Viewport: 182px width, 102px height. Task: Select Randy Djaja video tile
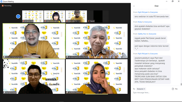point(34,76)
